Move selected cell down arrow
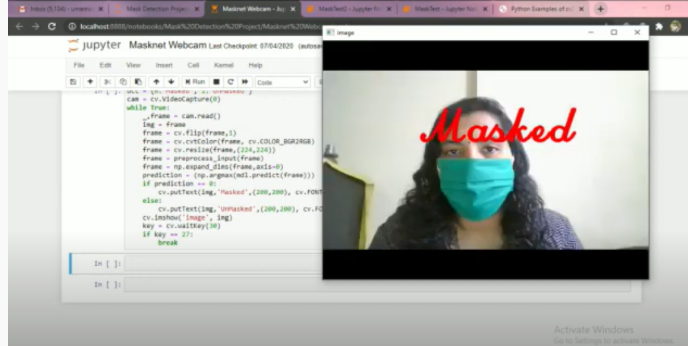This screenshot has width=688, height=346. click(x=171, y=82)
